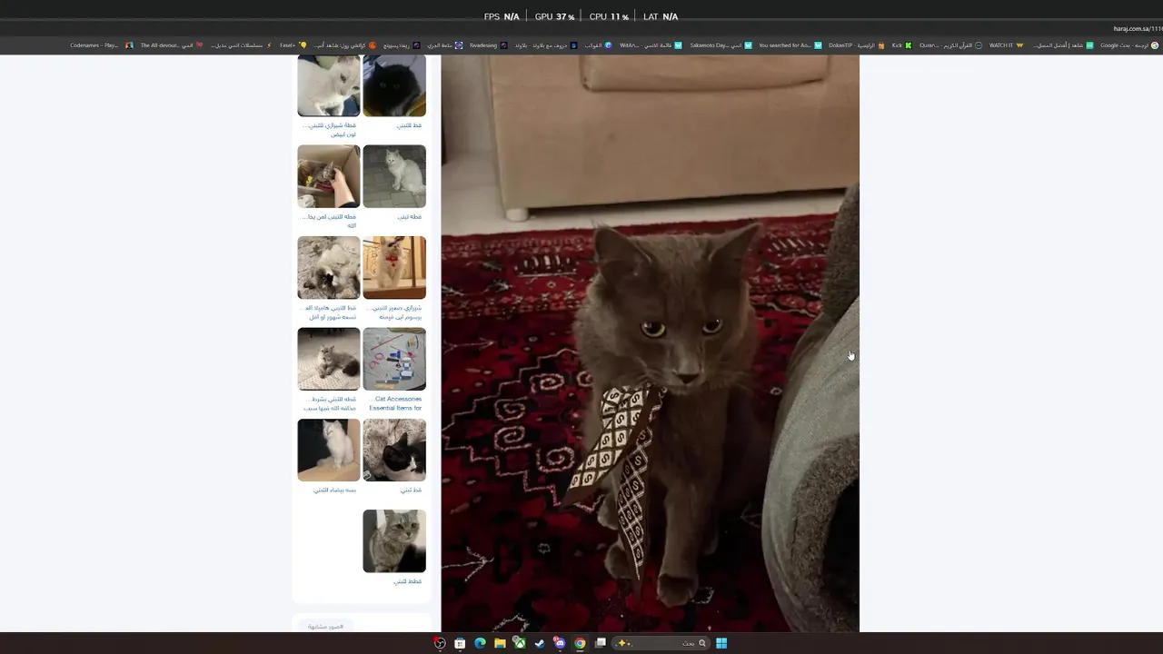This screenshot has width=1163, height=654.
Task: Open the Windows Start menu
Action: pos(721,643)
